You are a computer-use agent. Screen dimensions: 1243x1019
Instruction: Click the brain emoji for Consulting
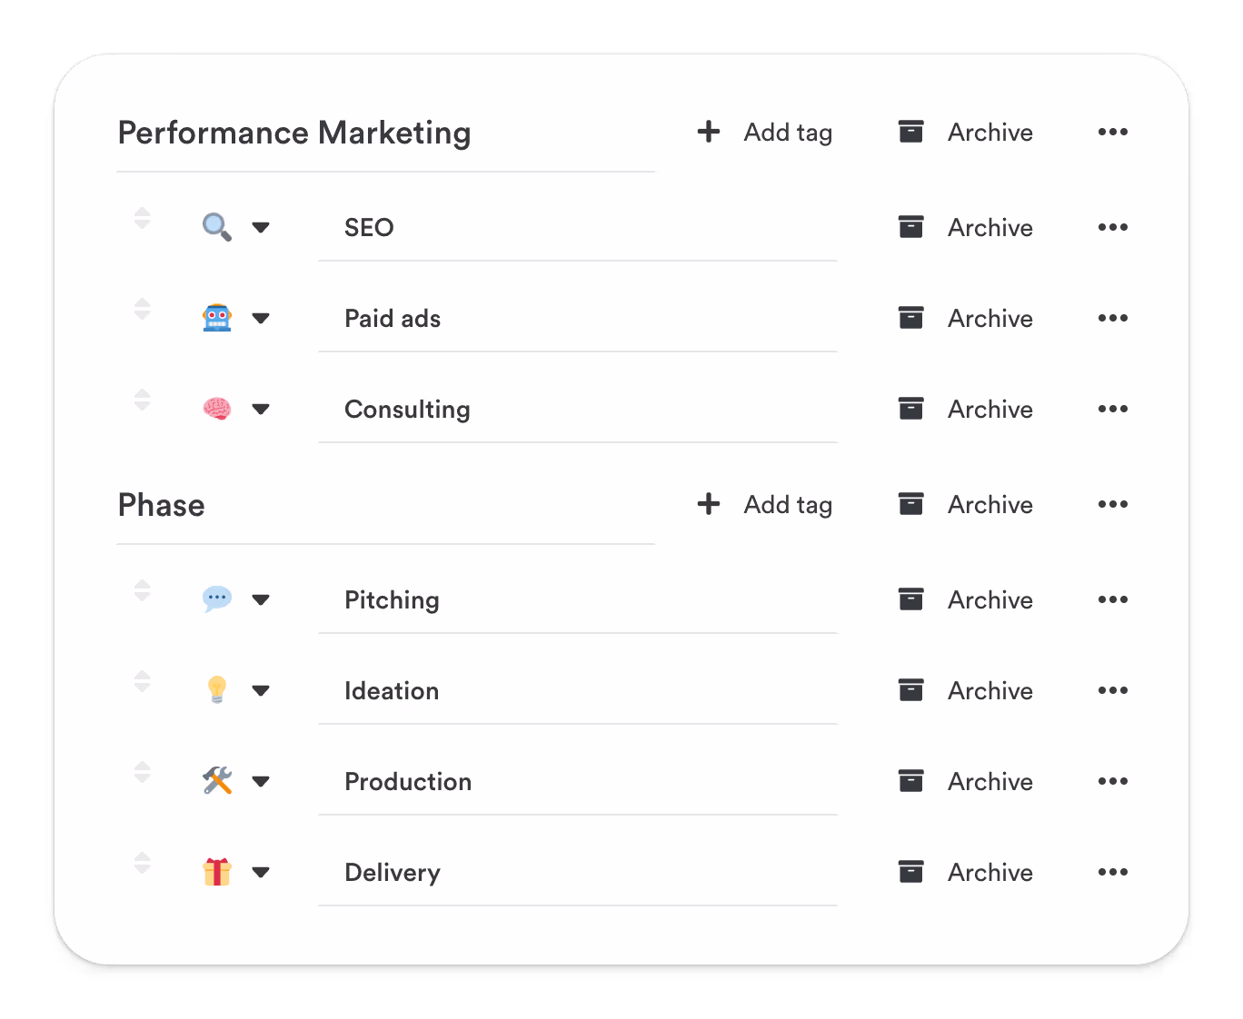tap(215, 409)
